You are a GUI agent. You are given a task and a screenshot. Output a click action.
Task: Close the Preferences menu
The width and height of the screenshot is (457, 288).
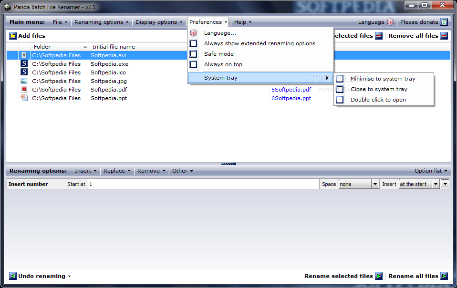pos(208,22)
